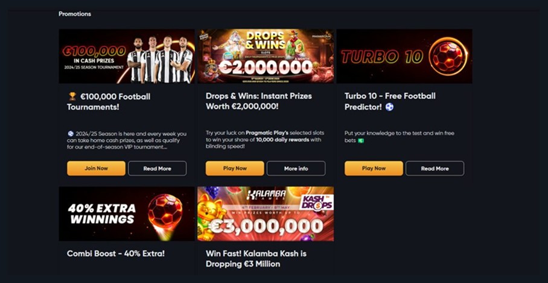Open the €100,000 cash prizes banner
Screen dimensions: 548x283
(127, 56)
